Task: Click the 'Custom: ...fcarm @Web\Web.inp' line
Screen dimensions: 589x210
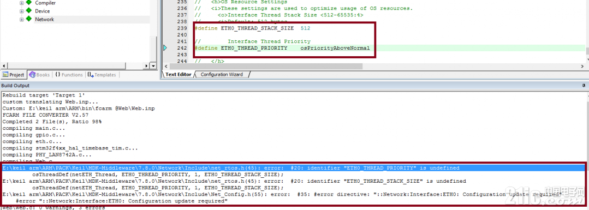Action: (x=78, y=109)
